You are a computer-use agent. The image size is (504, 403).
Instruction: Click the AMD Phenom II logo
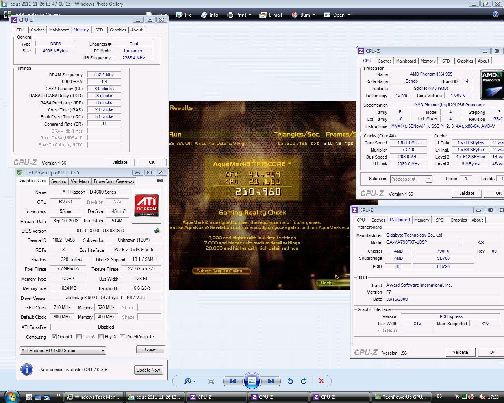[492, 85]
